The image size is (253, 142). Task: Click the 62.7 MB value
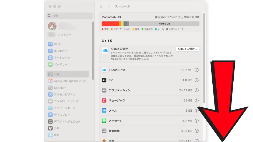point(186,70)
